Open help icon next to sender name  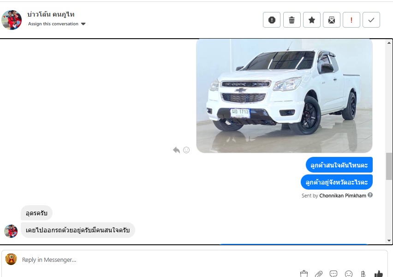pos(370,195)
